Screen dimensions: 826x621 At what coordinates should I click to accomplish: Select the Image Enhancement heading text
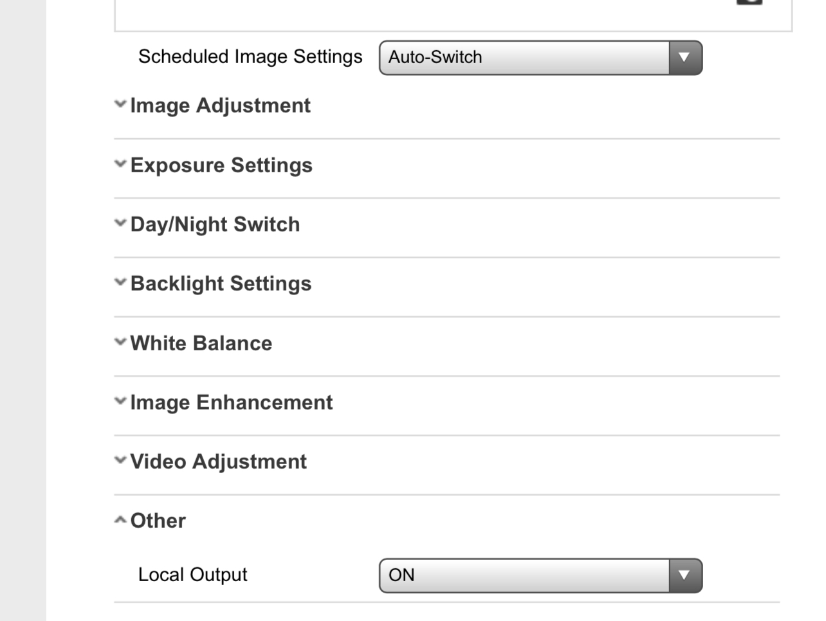231,402
